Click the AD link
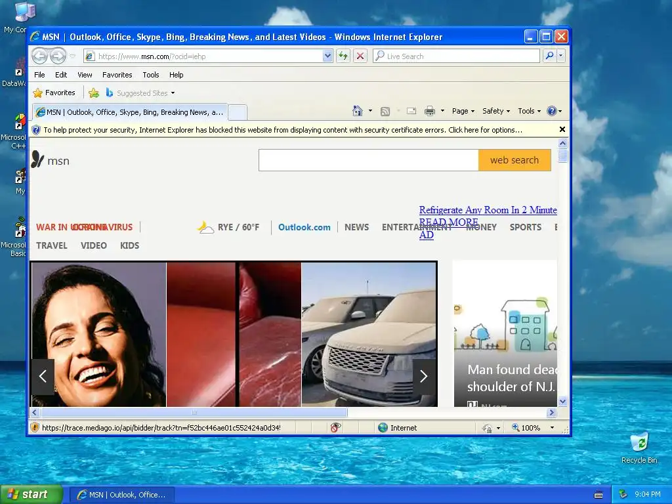Viewport: 672px width, 504px height. point(426,235)
